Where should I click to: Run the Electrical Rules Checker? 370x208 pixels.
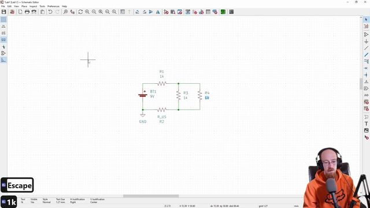tap(195, 12)
